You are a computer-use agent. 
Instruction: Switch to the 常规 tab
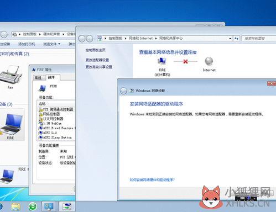38,78
